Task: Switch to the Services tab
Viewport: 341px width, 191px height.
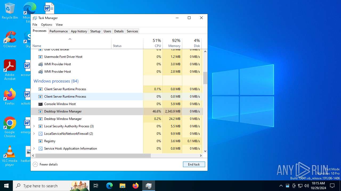Action: (x=132, y=31)
